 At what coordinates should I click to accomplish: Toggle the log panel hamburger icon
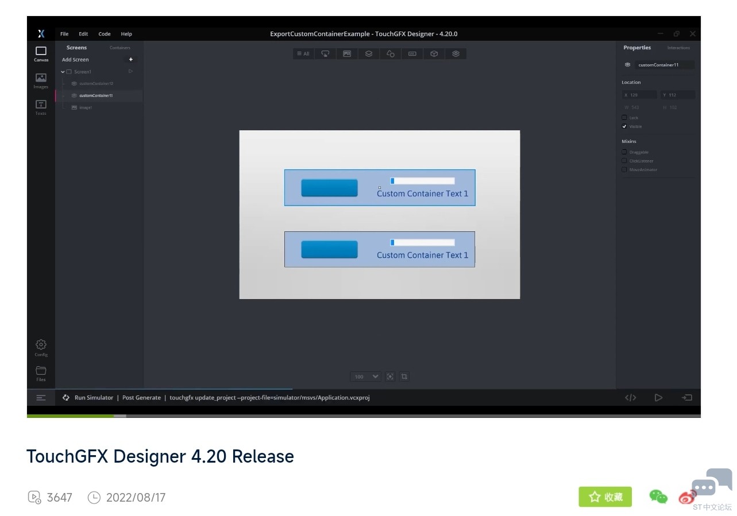[x=41, y=398]
